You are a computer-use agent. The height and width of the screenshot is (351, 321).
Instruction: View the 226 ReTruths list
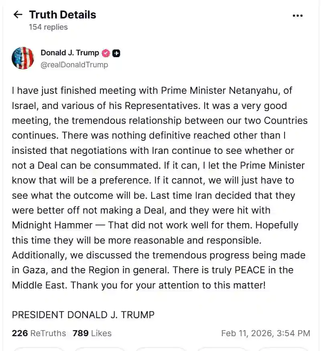coord(39,333)
